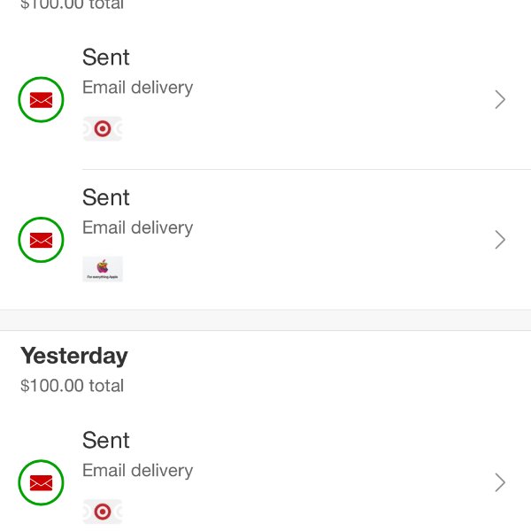This screenshot has width=531, height=531.
Task: Tap the Yesterday section heading
Action: 74,357
